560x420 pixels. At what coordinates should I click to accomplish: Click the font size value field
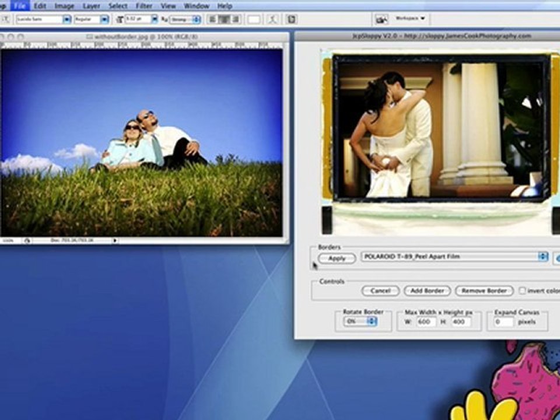pyautogui.click(x=138, y=19)
